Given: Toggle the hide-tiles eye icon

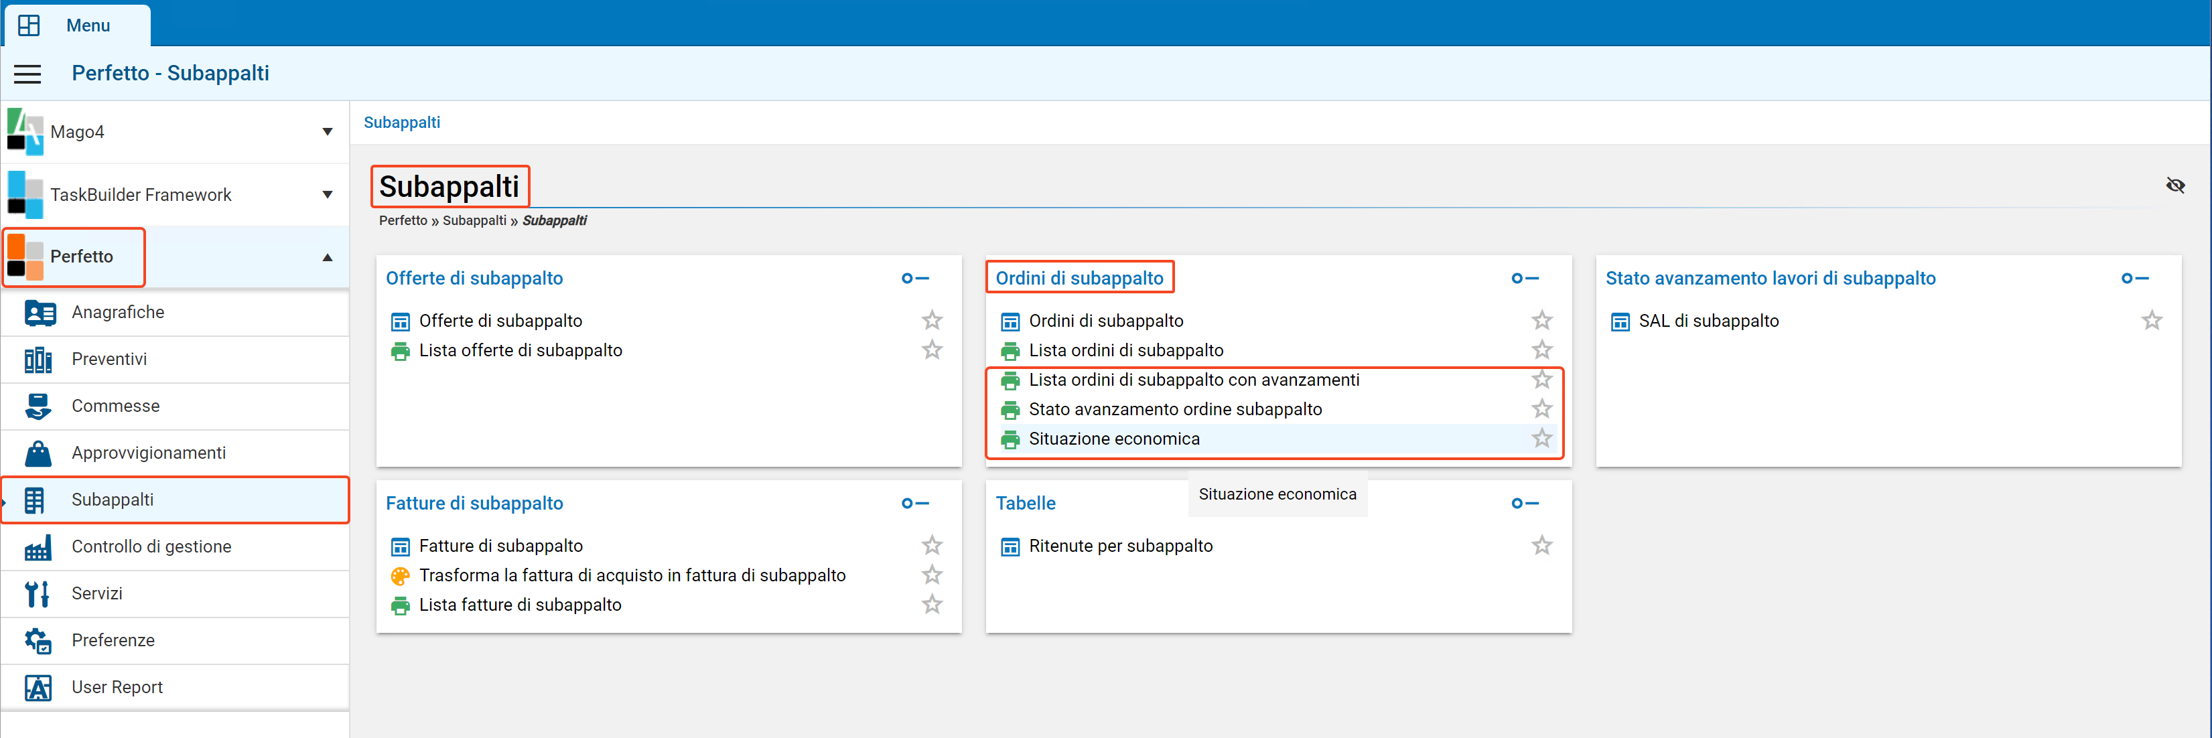Looking at the screenshot, I should 2175,186.
